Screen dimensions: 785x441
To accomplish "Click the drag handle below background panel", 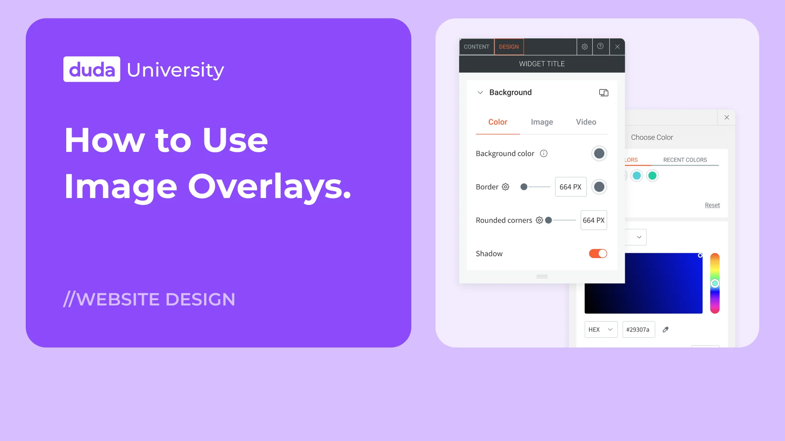I will [x=542, y=276].
